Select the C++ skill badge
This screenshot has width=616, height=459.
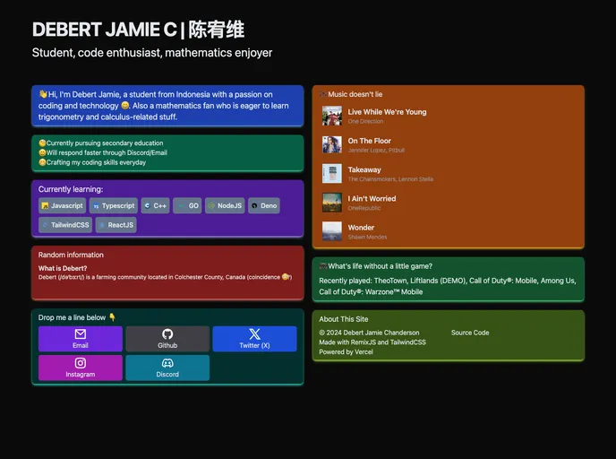[155, 205]
